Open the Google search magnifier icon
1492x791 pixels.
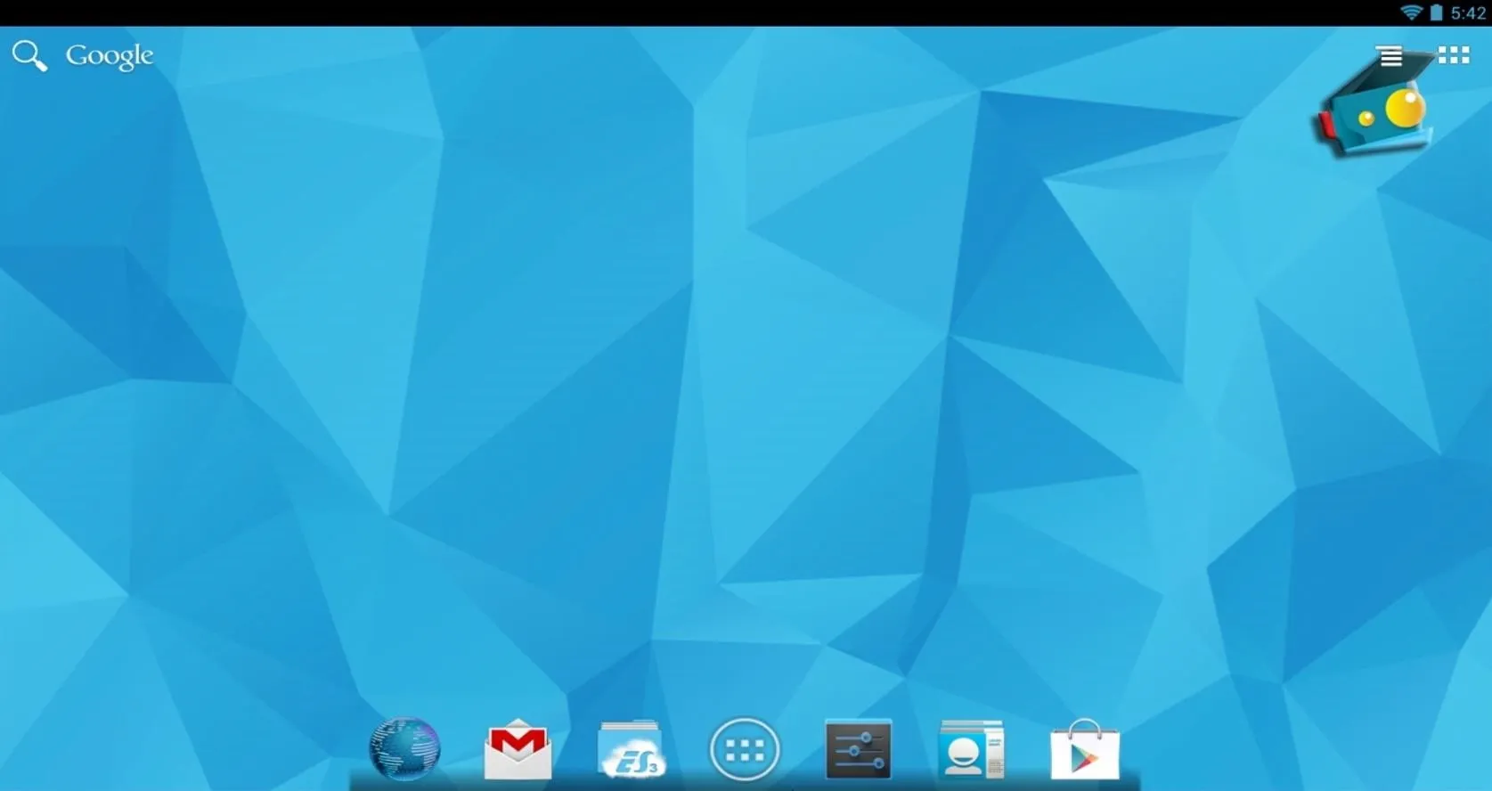click(x=29, y=55)
